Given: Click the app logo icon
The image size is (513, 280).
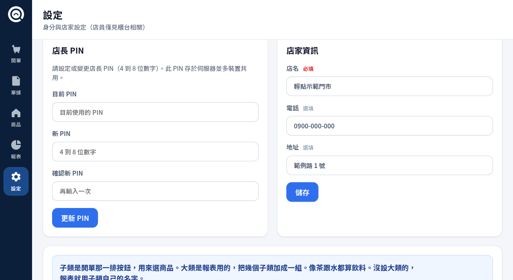Looking at the screenshot, I should (16, 14).
